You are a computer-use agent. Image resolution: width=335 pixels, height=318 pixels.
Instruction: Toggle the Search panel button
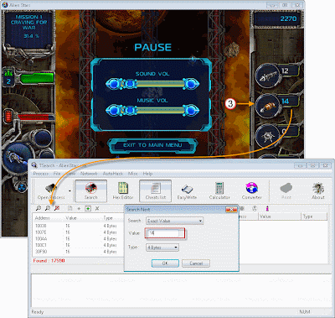point(91,190)
